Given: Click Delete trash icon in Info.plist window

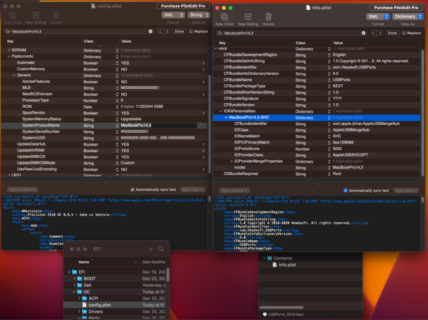Looking at the screenshot, I should [268, 17].
